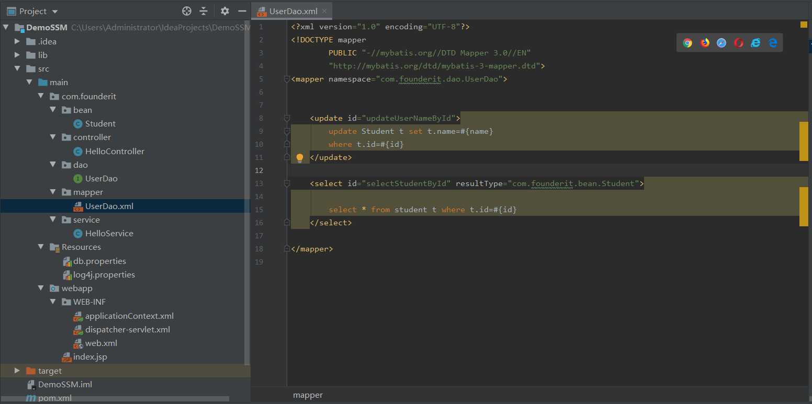Fold the select tag at line 13
Viewport: 812px width, 404px height.
coord(286,183)
